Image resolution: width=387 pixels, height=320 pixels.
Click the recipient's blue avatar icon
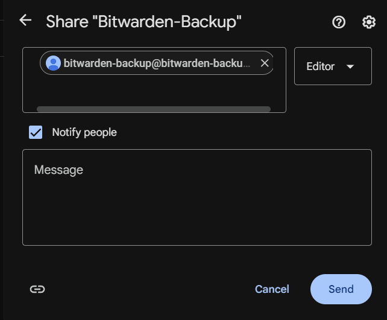click(x=53, y=63)
